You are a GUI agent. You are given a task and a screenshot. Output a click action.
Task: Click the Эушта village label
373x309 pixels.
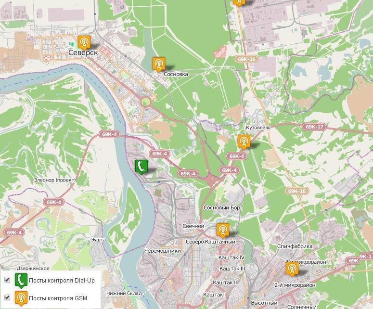click(98, 239)
